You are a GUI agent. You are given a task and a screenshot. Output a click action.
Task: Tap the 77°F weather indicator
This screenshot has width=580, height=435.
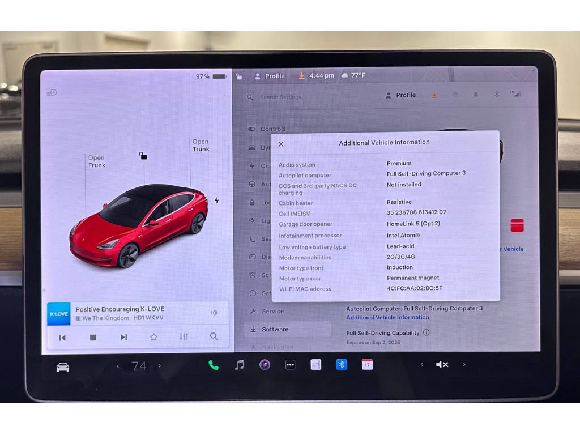tap(353, 75)
